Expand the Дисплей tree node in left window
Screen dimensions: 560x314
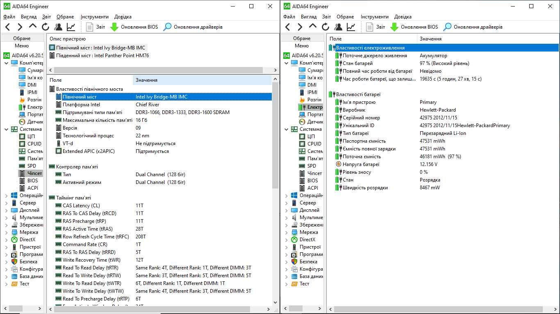coord(6,211)
